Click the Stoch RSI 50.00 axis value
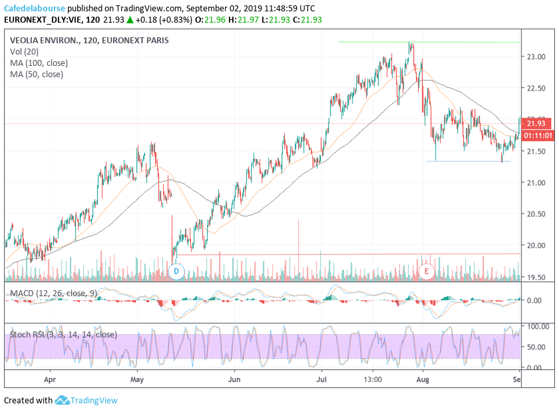This screenshot has width=559, height=412. click(536, 347)
